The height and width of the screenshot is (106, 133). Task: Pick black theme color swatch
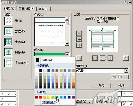tap(41, 70)
